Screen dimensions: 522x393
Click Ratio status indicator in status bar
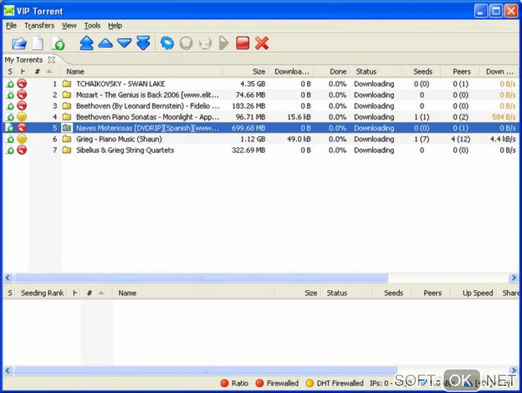[x=235, y=383]
